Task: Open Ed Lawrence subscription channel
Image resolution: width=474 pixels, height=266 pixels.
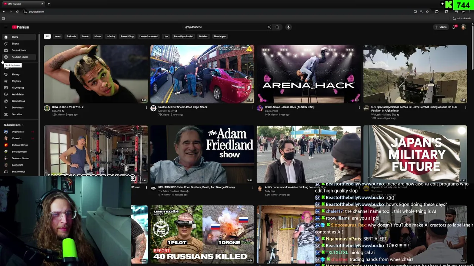Action: pyautogui.click(x=19, y=171)
